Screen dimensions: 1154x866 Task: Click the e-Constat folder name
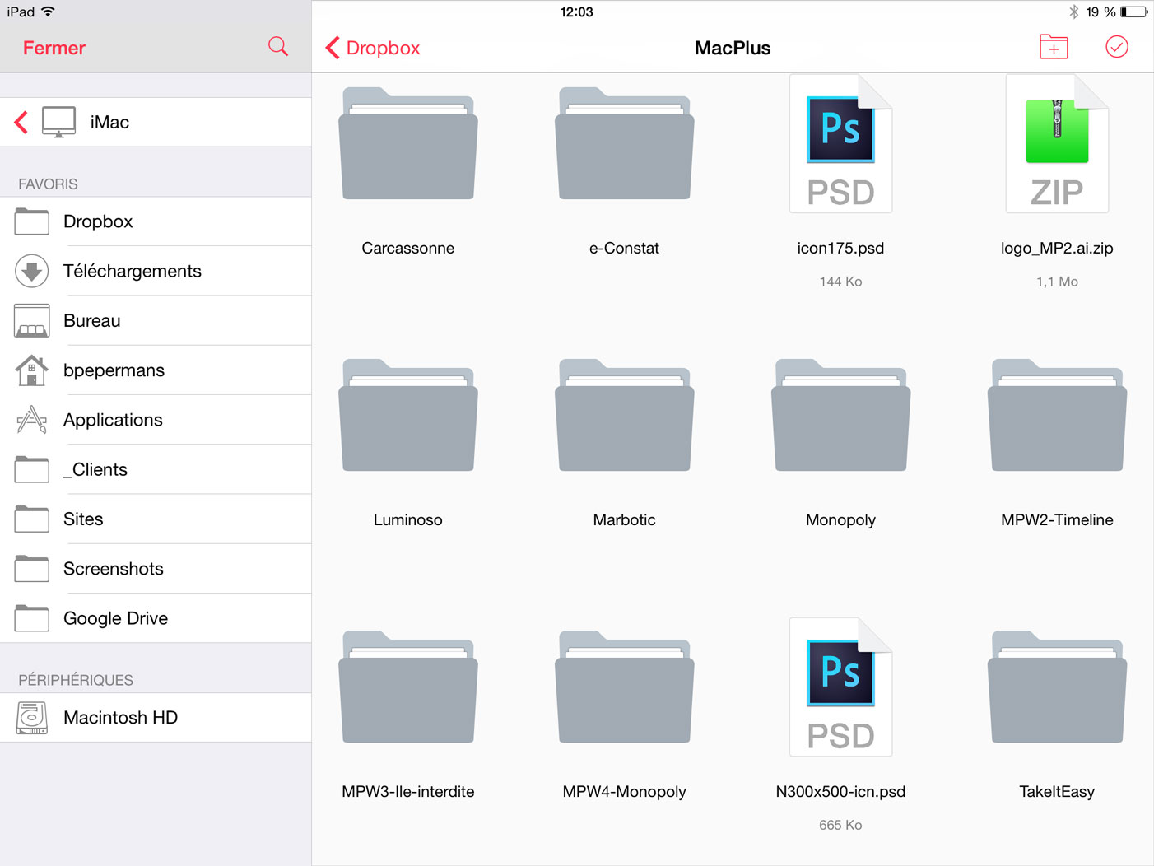[625, 248]
